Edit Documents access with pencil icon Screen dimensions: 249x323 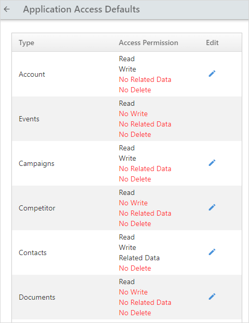212,297
